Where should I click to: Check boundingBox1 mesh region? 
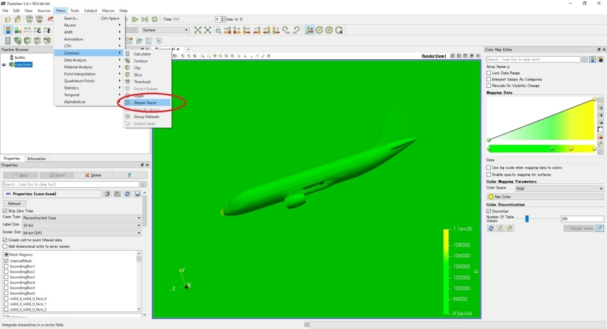tap(6, 266)
